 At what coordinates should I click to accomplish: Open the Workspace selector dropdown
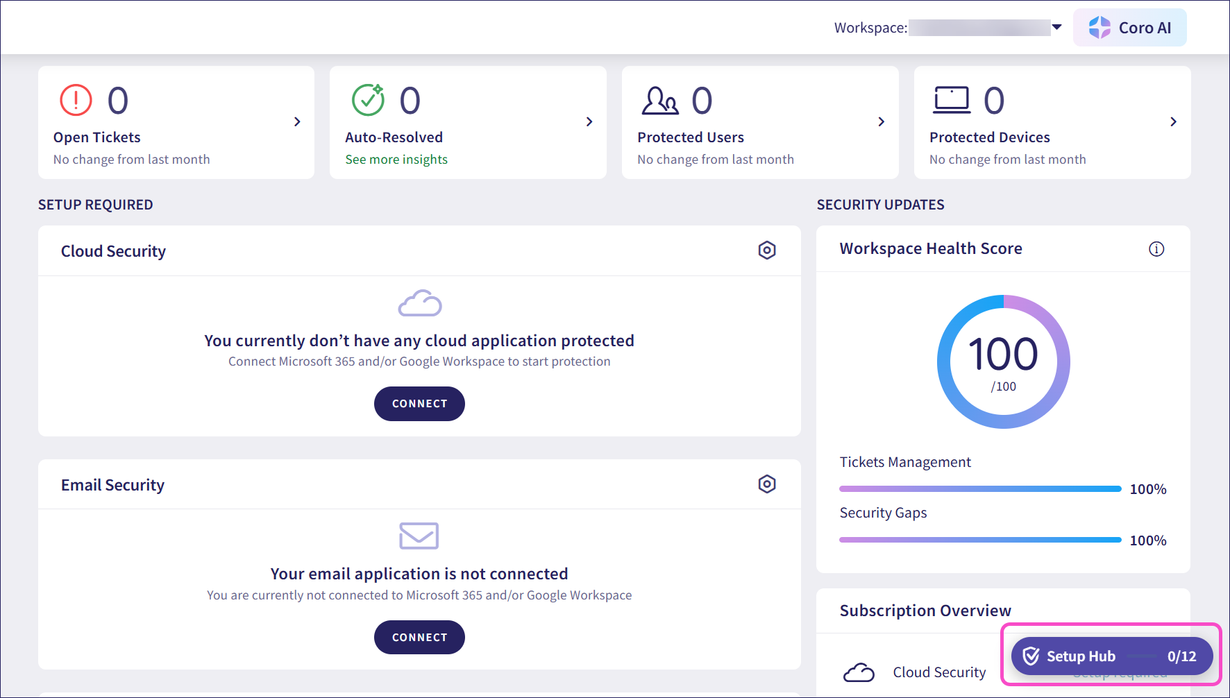click(x=1056, y=28)
